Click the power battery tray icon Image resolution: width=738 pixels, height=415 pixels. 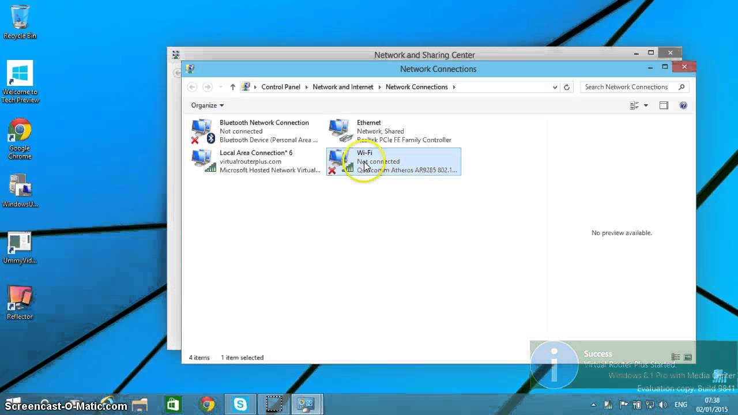click(x=636, y=405)
